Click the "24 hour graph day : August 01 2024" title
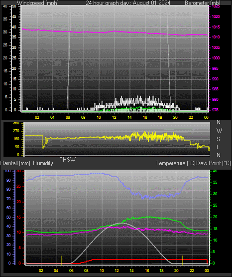The image size is (232, 277). [x=128, y=3]
